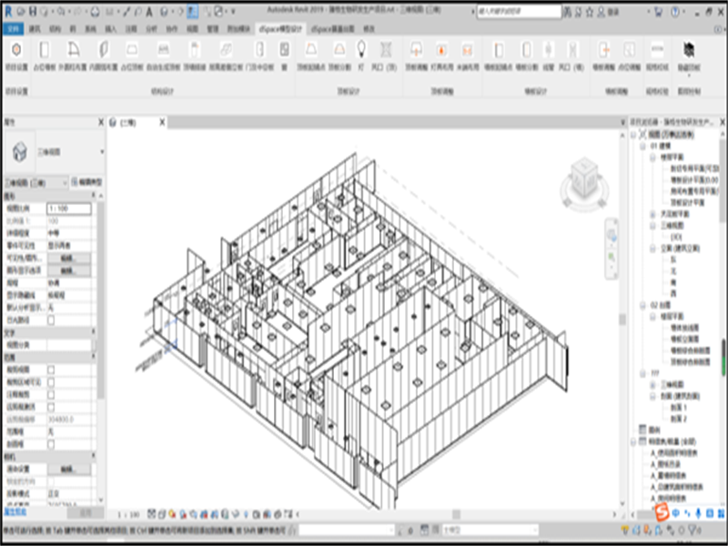Click the exterior corner placement ribbon icon

point(73,50)
